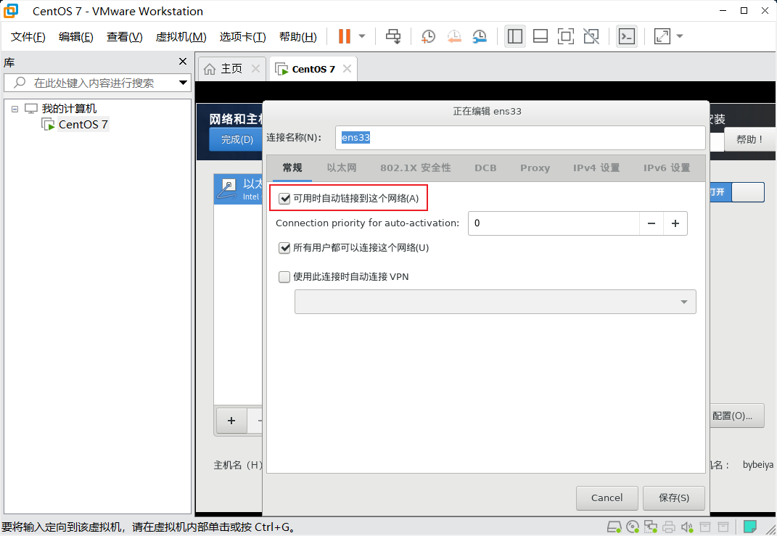Open the 选项卡(T) menu
The width and height of the screenshot is (777, 536).
pos(243,37)
